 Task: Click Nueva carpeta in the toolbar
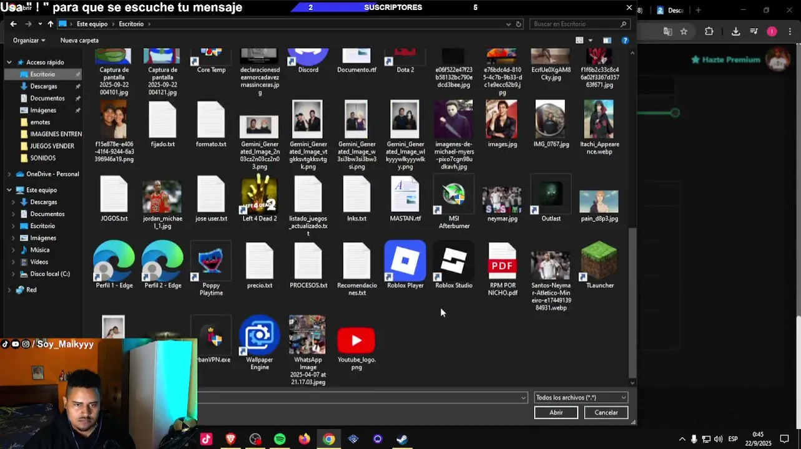click(79, 41)
